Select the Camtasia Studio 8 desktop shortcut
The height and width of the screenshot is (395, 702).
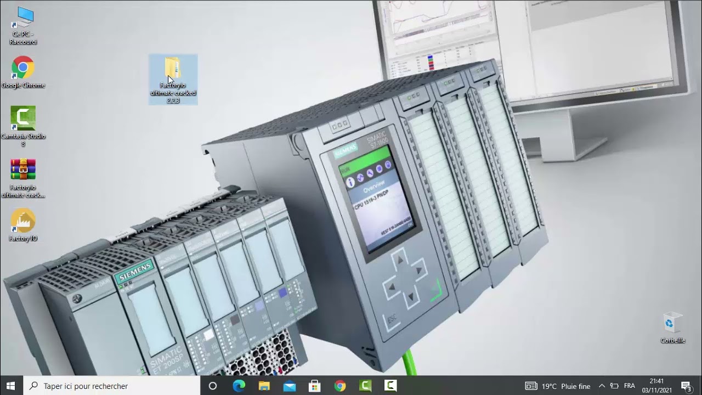tap(23, 127)
